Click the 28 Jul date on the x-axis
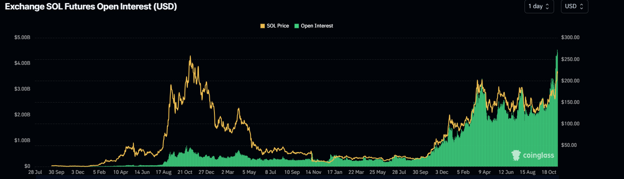624x179 pixels. pyautogui.click(x=35, y=172)
